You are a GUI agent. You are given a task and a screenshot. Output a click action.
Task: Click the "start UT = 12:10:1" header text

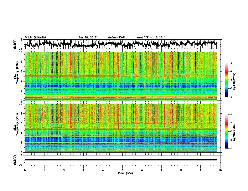pyautogui.click(x=151, y=37)
